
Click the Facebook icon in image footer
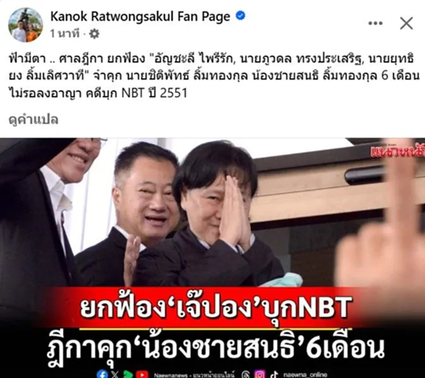[x=102, y=374]
